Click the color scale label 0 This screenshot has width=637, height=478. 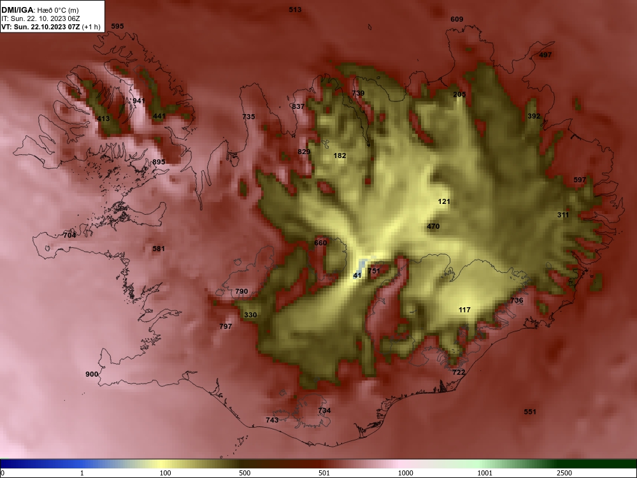coord(3,473)
